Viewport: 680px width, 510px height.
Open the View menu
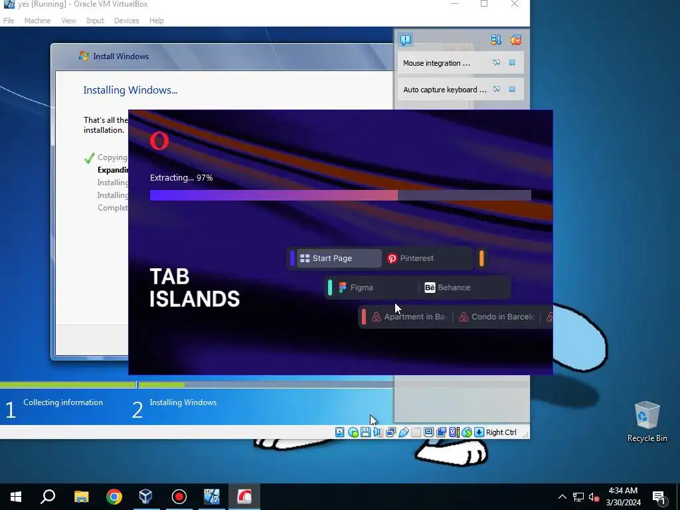coord(68,21)
